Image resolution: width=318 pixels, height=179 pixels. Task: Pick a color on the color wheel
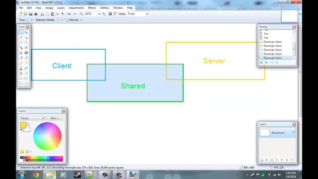coord(48,136)
